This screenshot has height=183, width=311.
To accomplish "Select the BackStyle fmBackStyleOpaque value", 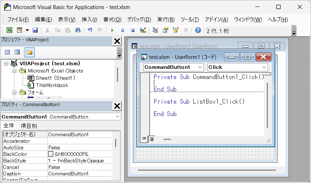I will (x=80, y=161).
